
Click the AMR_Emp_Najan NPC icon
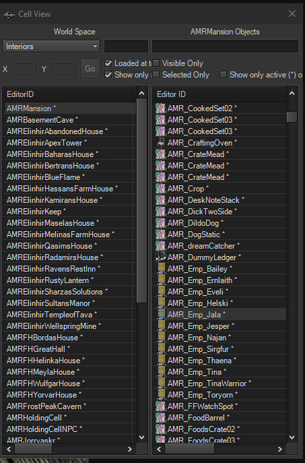(161, 338)
